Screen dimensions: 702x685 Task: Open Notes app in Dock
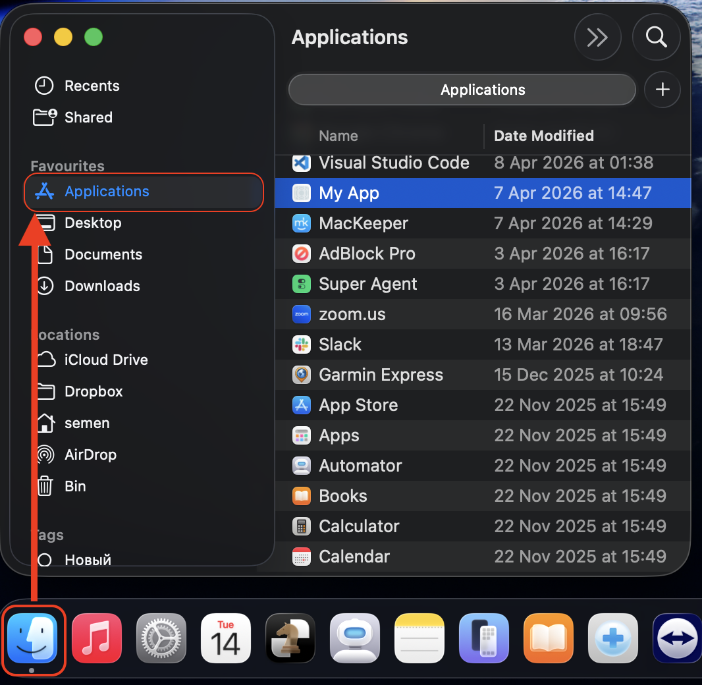(419, 638)
